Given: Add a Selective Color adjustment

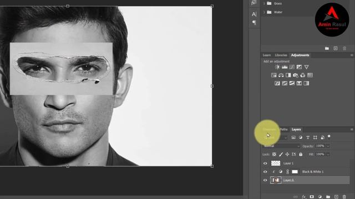Looking at the screenshot, I should [299, 83].
